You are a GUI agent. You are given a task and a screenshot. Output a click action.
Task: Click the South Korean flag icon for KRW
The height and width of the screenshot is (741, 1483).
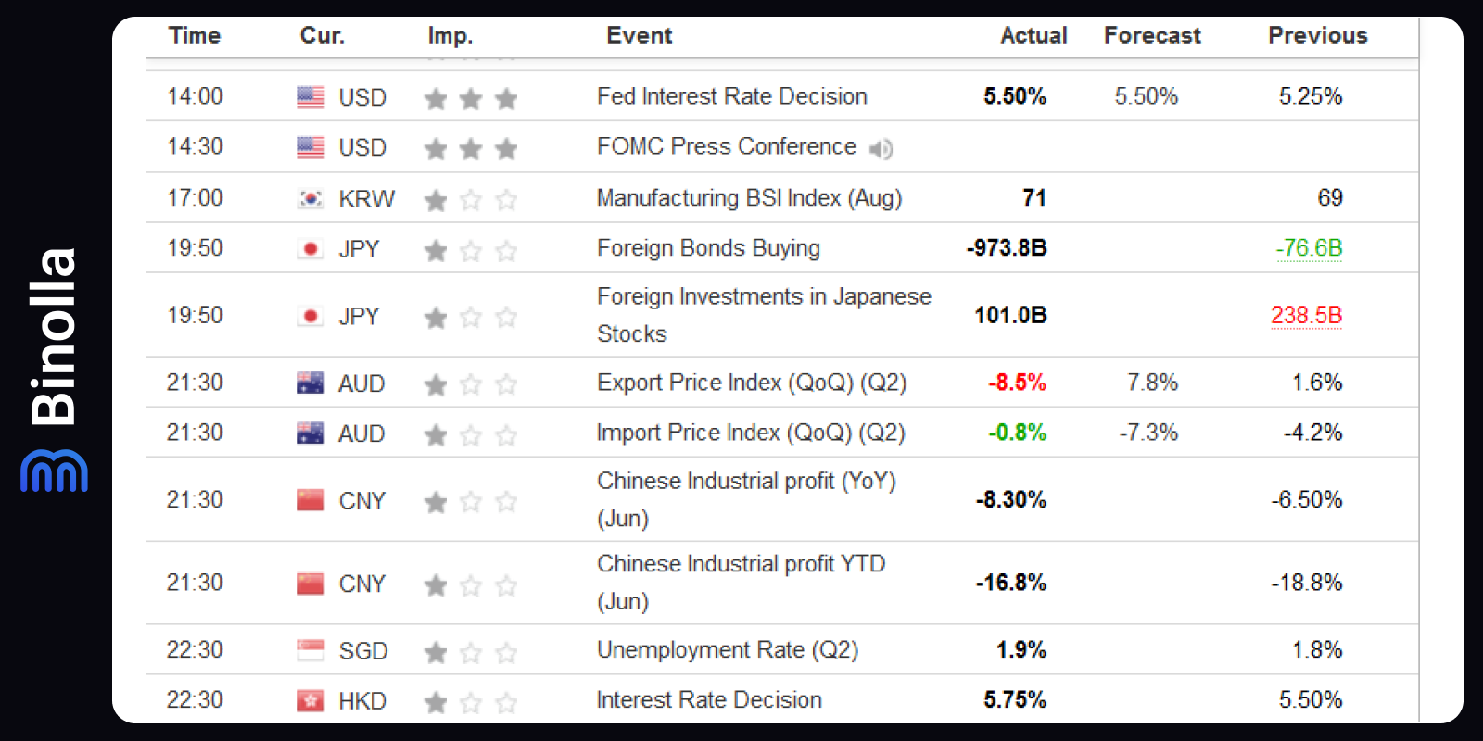coord(311,198)
